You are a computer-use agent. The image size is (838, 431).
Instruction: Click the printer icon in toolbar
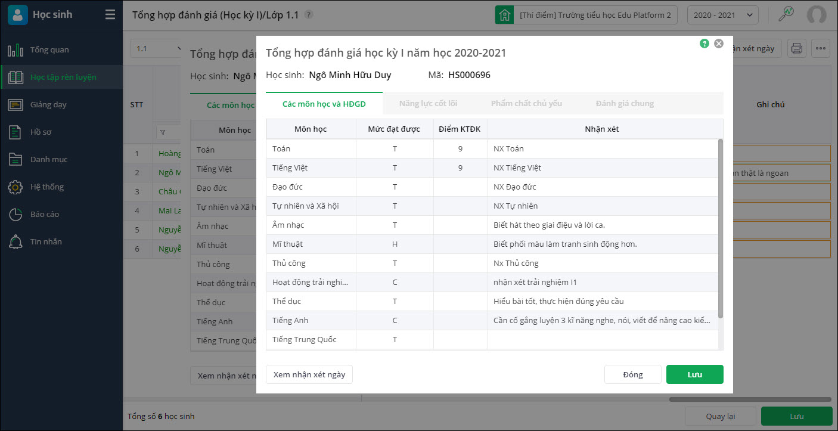pyautogui.click(x=797, y=48)
